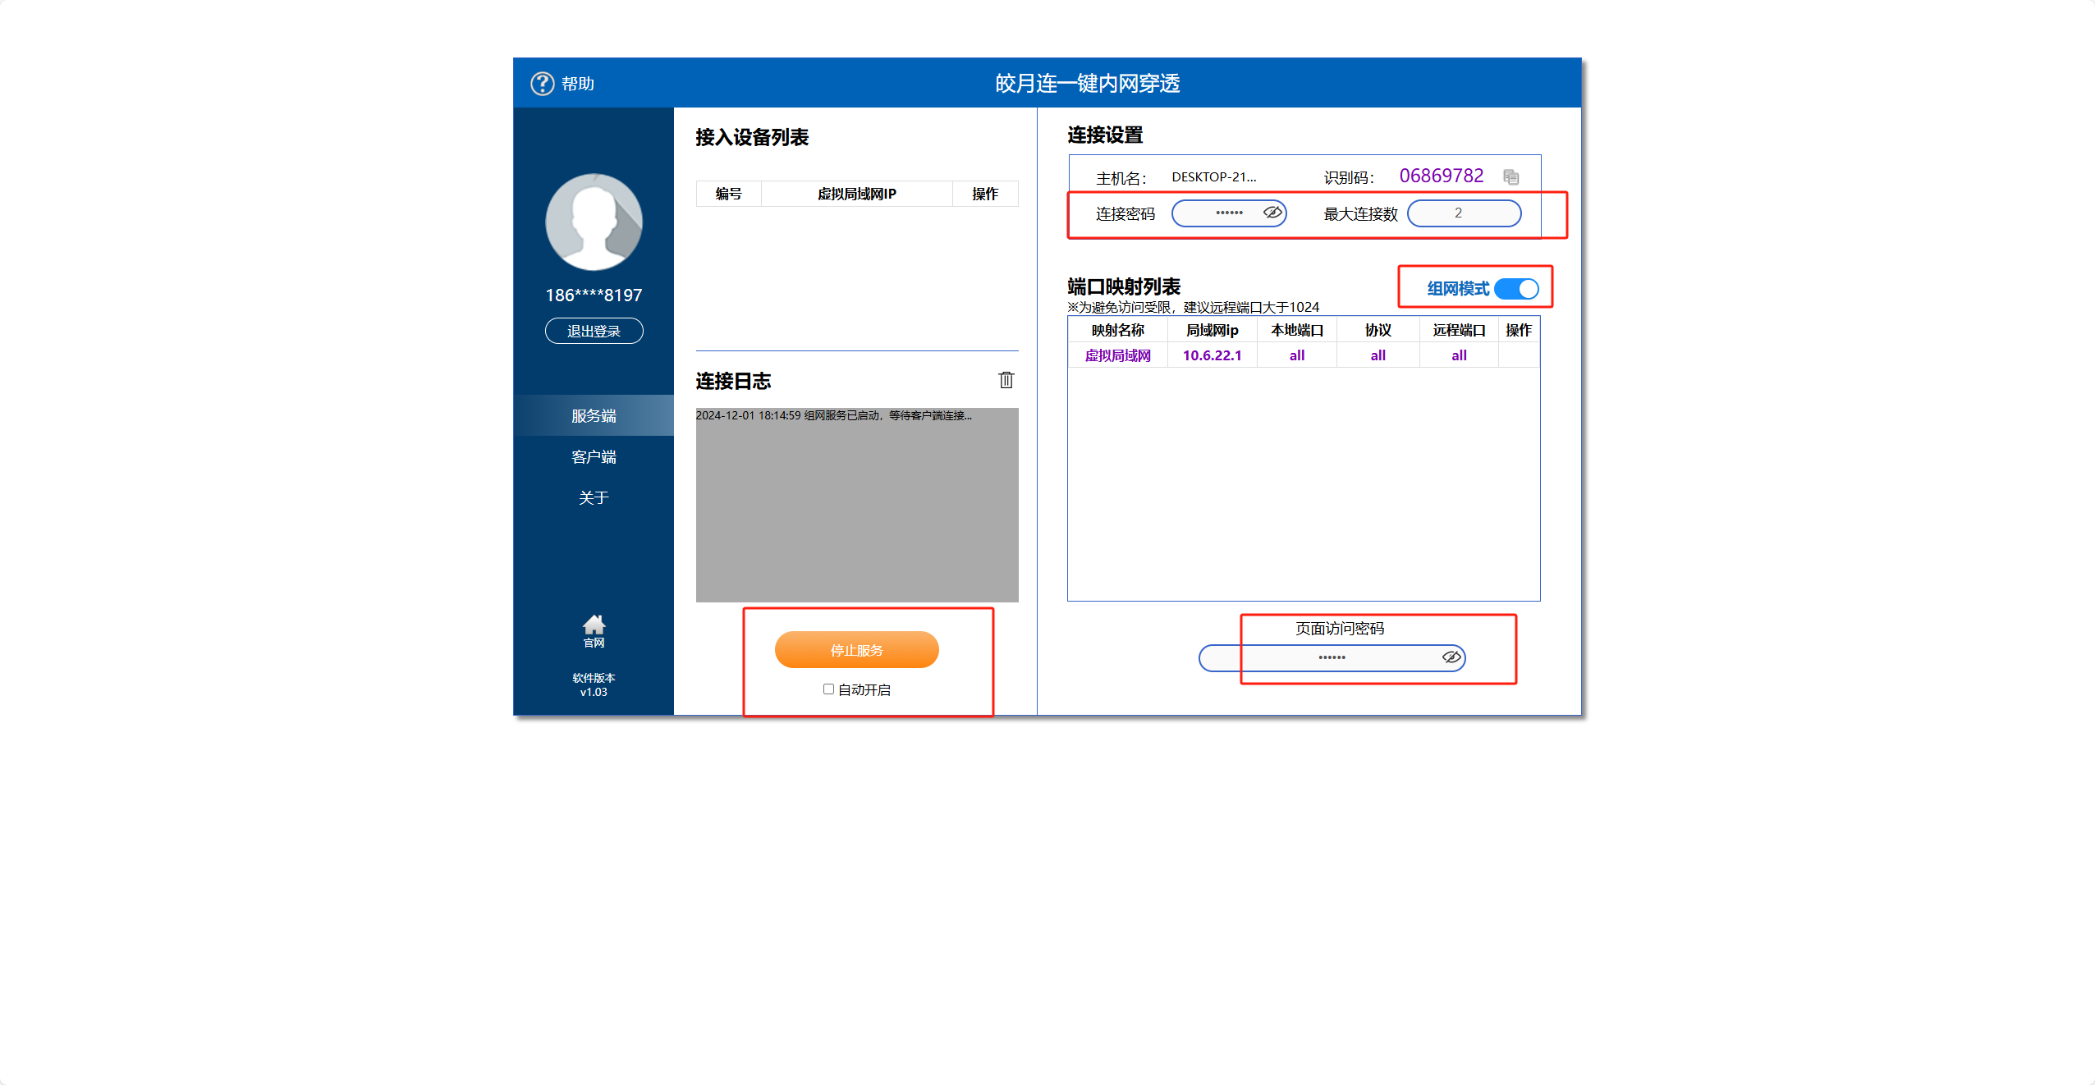
Task: Switch to the 服务端 server tab
Action: coord(594,416)
